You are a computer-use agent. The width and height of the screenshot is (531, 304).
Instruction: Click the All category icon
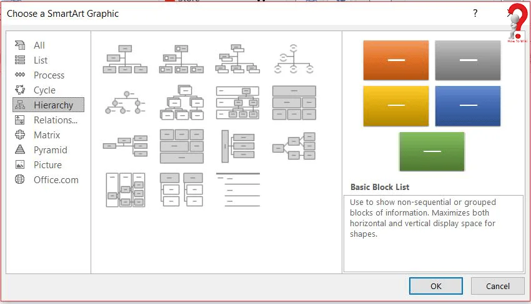click(20, 45)
